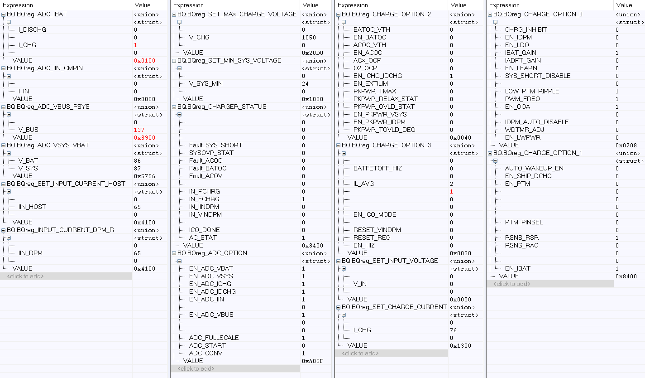Collapse BQ.BQreg_SET_INPUT_VOLTAGE node
Screen dimensions: 645x378
[x=339, y=261]
